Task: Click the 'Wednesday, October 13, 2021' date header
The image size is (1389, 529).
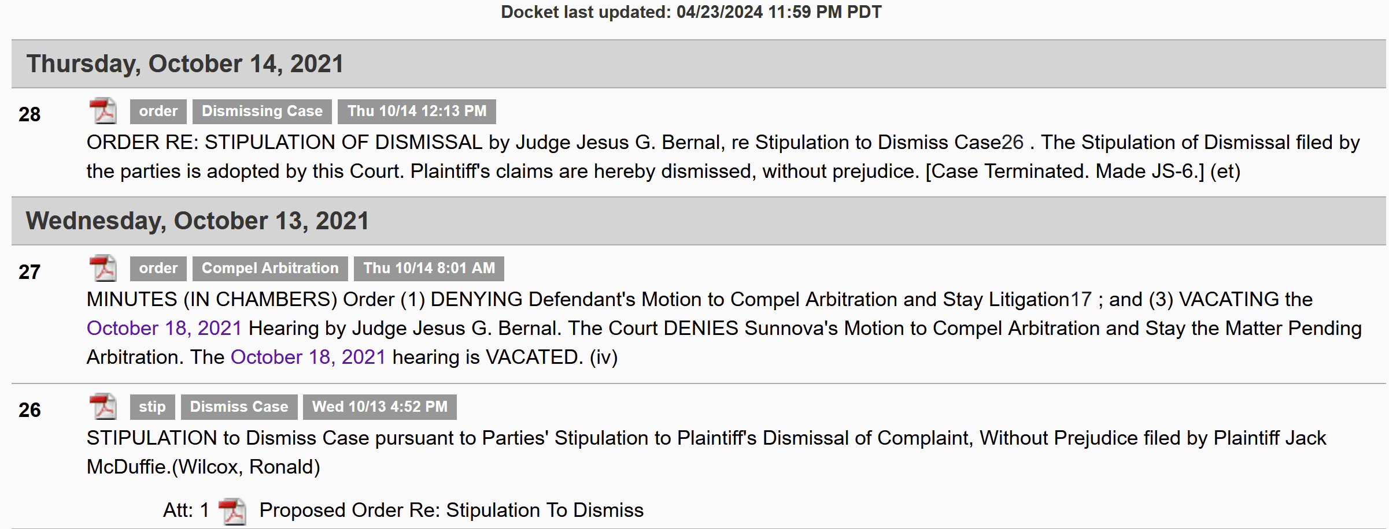Action: (197, 221)
